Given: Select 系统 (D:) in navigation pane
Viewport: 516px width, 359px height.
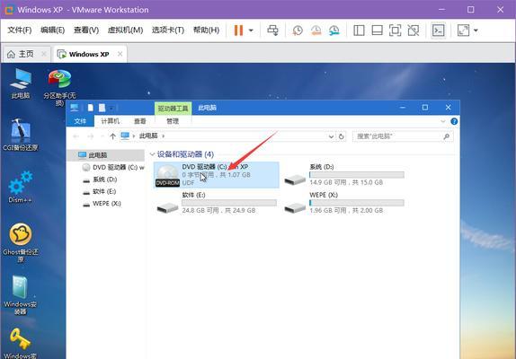Looking at the screenshot, I should [x=100, y=179].
